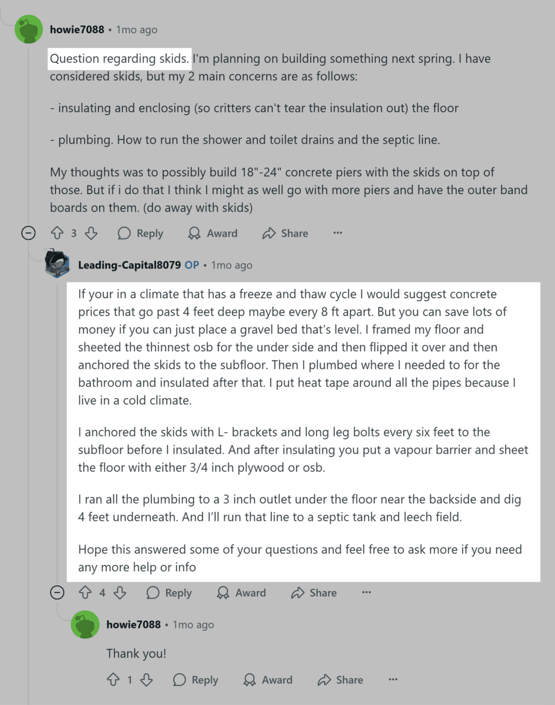Open Share options for Leading-Capital8079's comment

coord(313,592)
